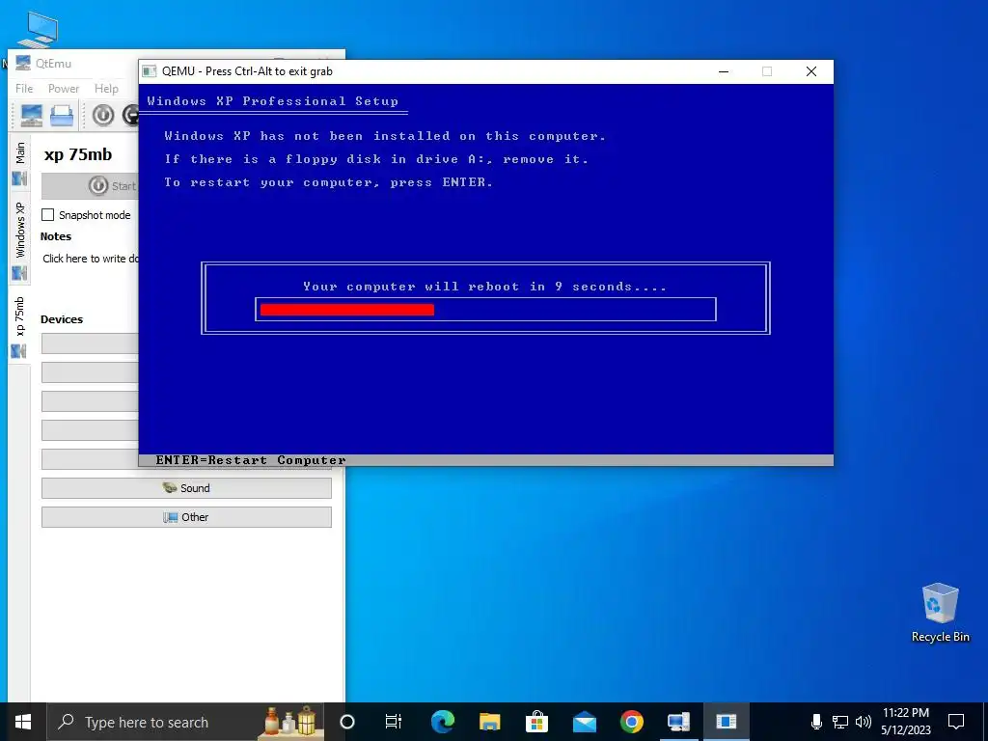Screen dimensions: 988x741
Task: Close the QEMU window
Action: click(x=811, y=71)
